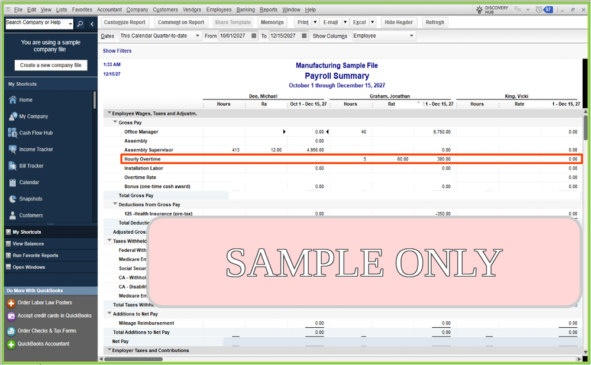
Task: Click the Show Filters link
Action: [x=117, y=51]
